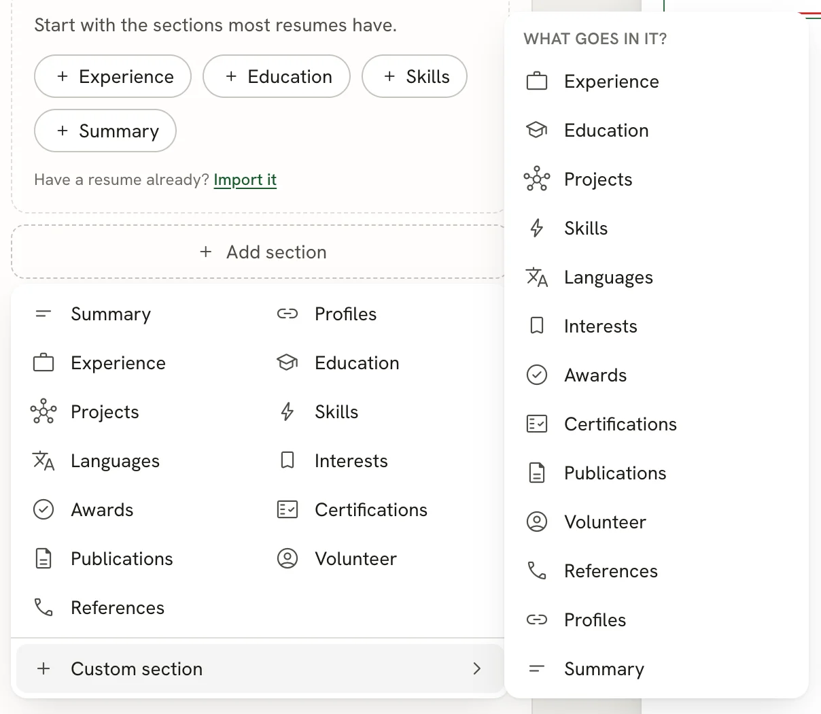Open the Import it link
Image resolution: width=821 pixels, height=714 pixels.
point(245,180)
